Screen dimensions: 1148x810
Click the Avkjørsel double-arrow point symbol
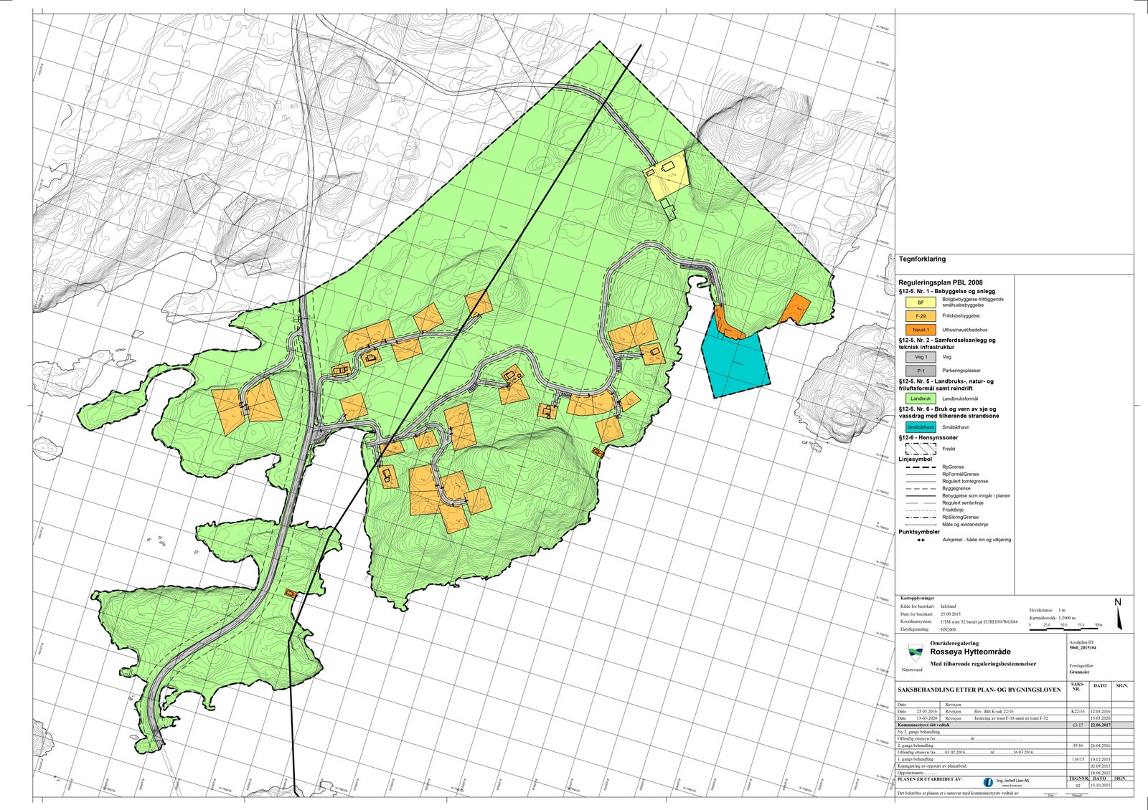(x=921, y=540)
